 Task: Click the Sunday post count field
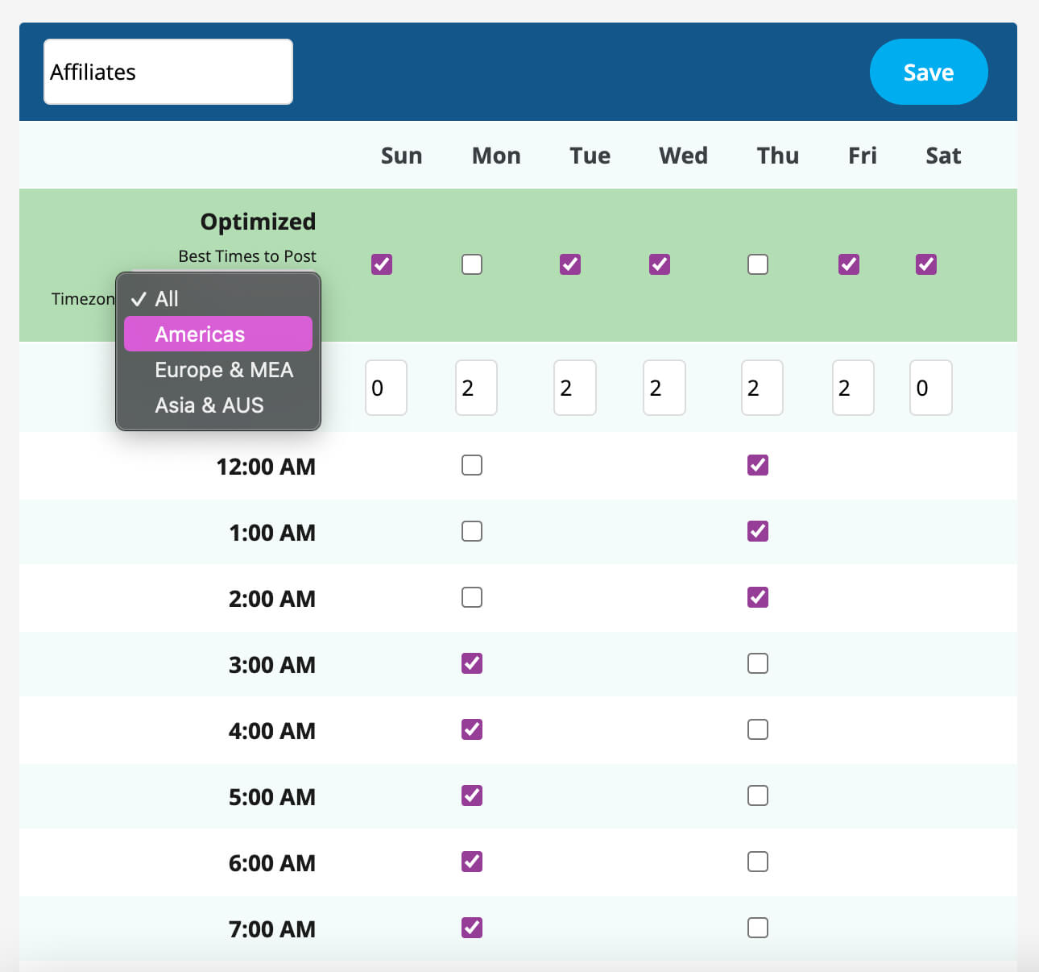point(386,388)
